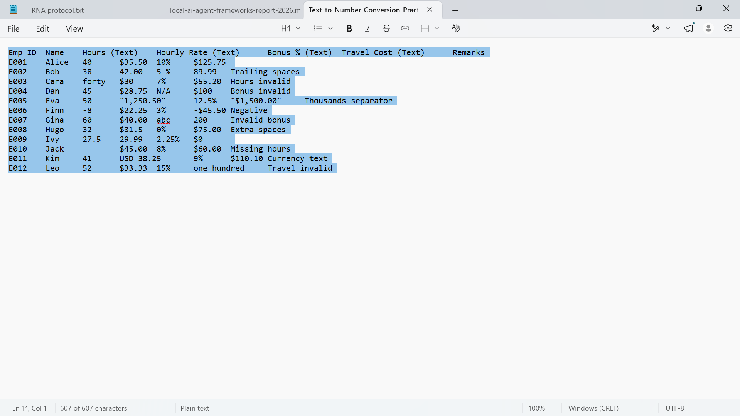Open the View menu
740x416 pixels.
(74, 29)
